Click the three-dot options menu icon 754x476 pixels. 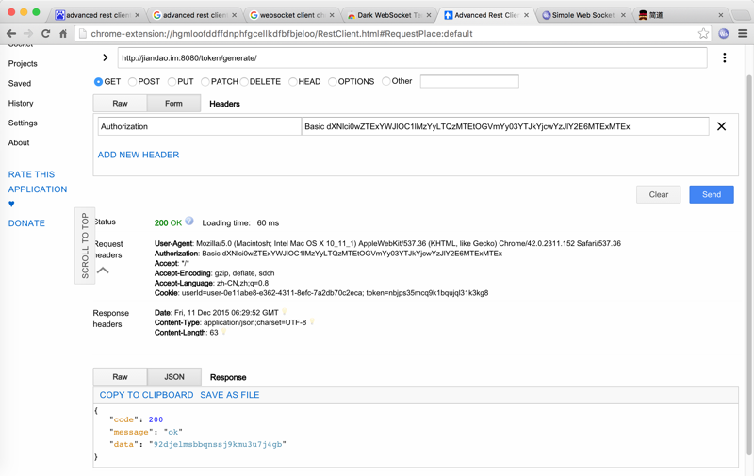pyautogui.click(x=724, y=58)
